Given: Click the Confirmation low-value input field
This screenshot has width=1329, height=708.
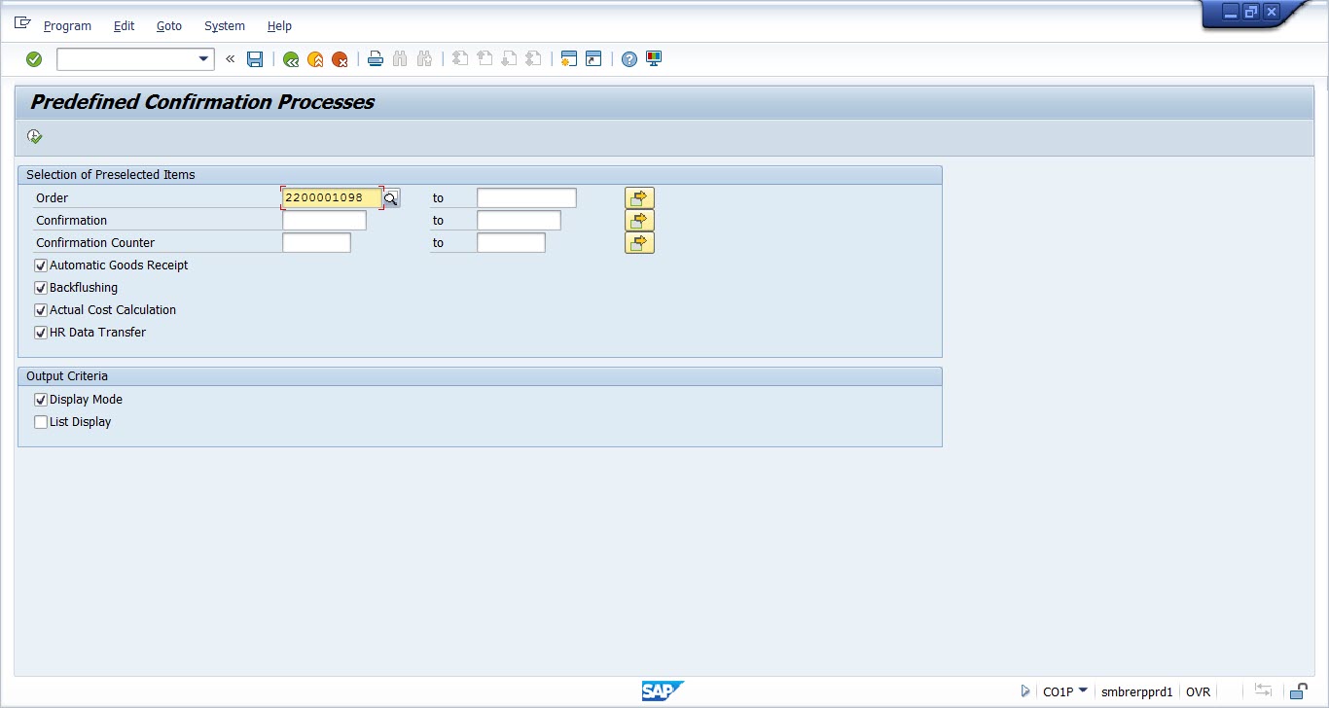Looking at the screenshot, I should pos(324,221).
